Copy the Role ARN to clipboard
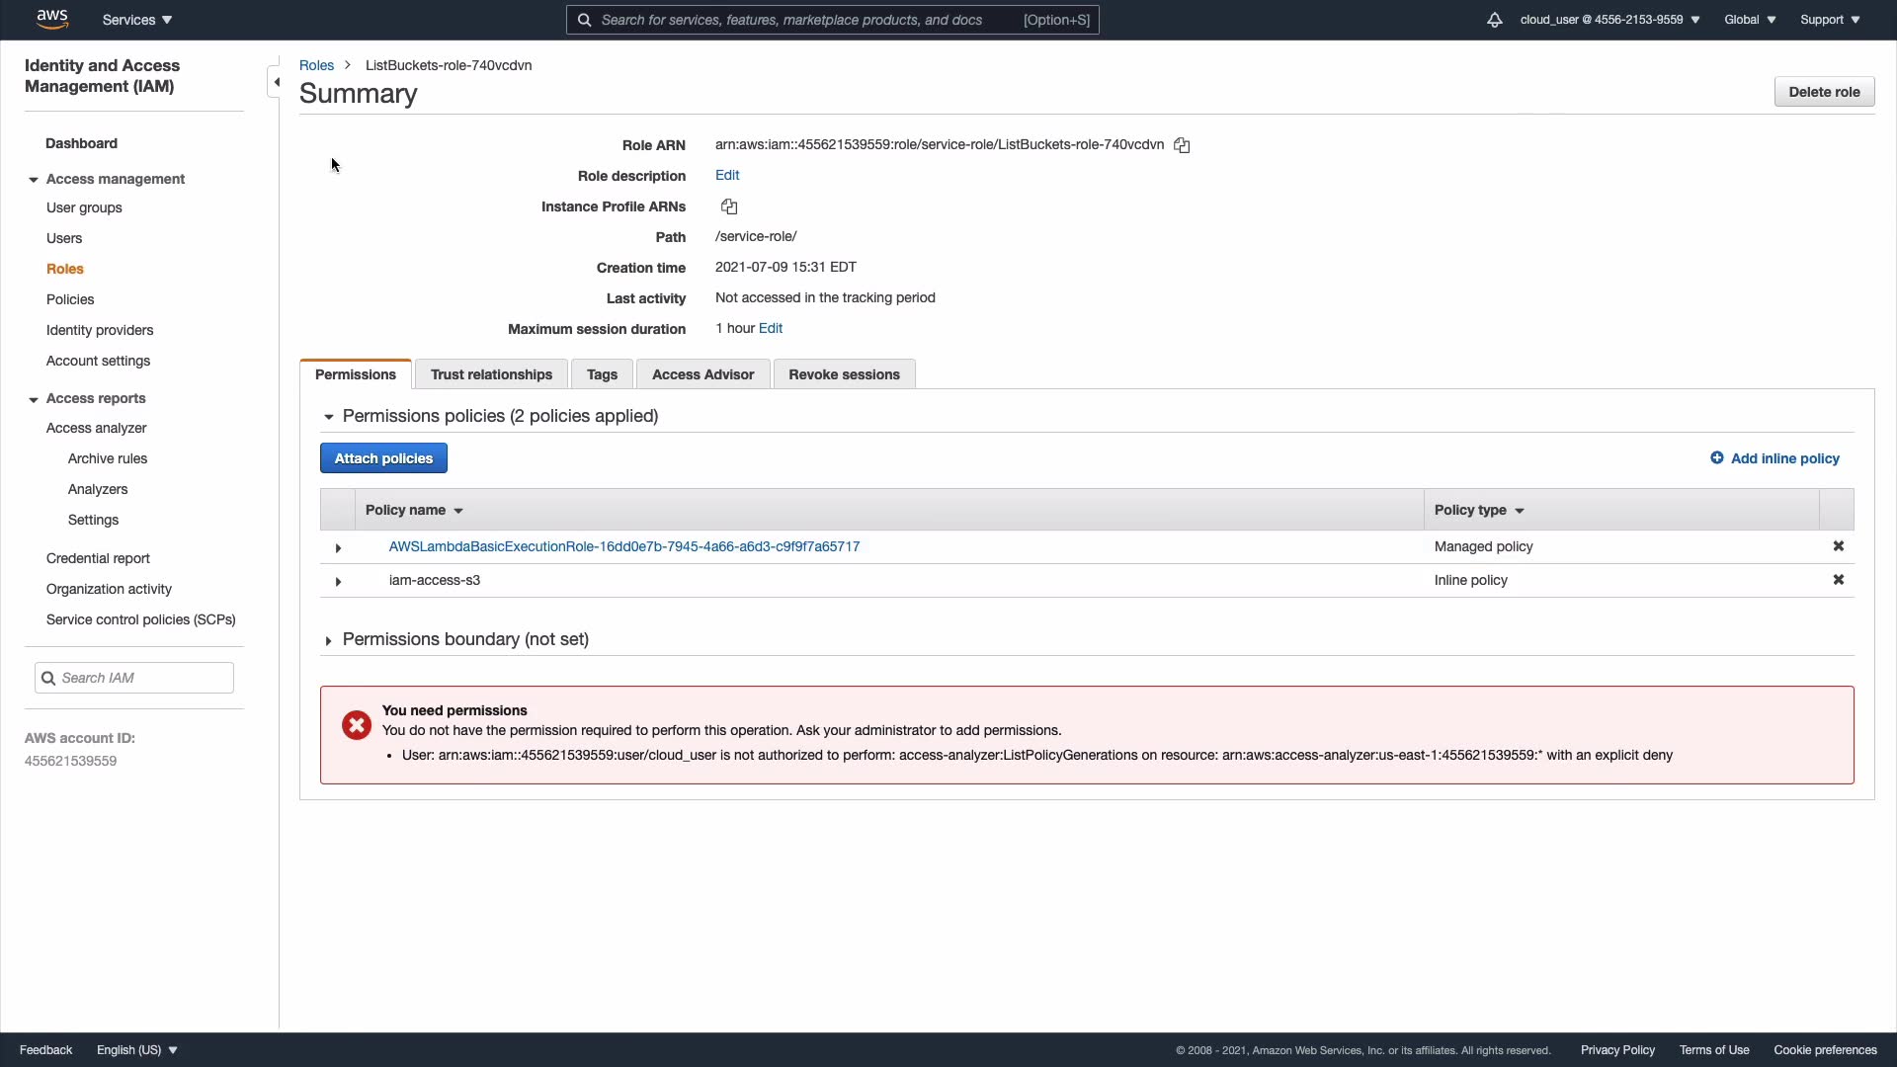This screenshot has height=1067, width=1897. point(1182,145)
